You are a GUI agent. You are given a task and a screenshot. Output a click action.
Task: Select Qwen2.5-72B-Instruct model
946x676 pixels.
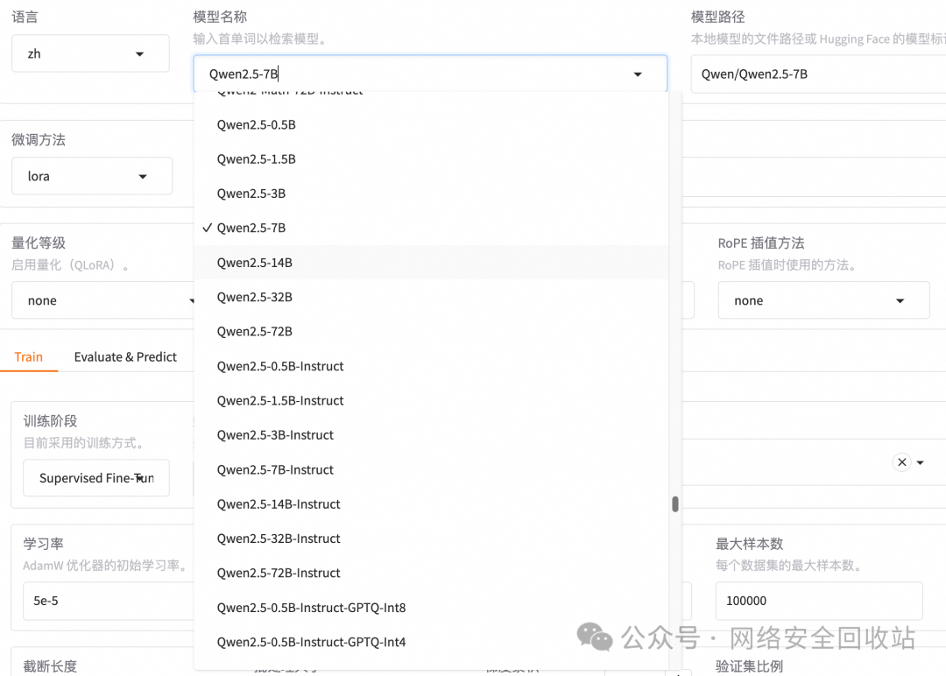431,573
